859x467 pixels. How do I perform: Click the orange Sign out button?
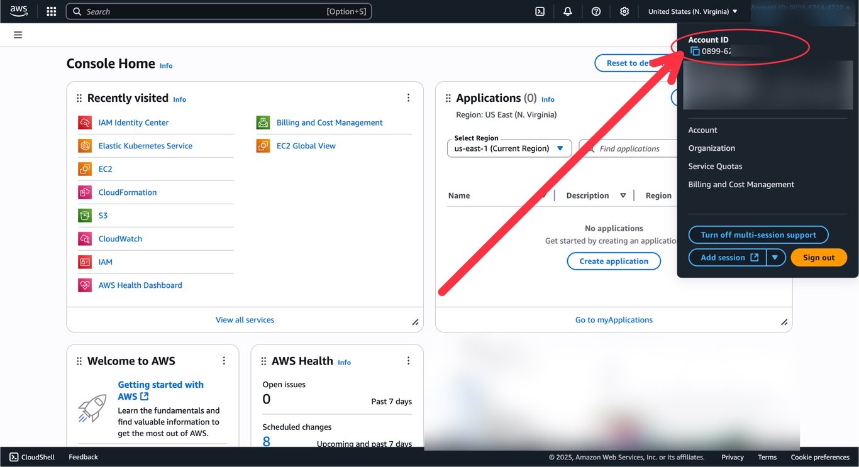point(819,257)
